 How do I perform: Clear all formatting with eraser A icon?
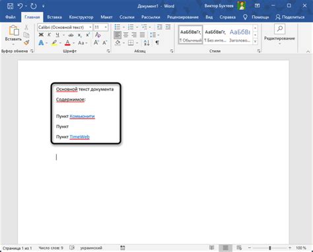coord(98,35)
